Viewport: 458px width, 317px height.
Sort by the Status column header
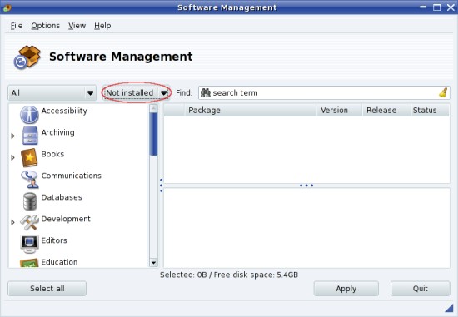430,111
